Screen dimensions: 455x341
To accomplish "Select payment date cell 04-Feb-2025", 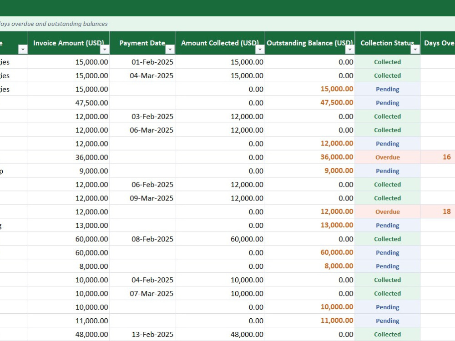I will [142, 280].
